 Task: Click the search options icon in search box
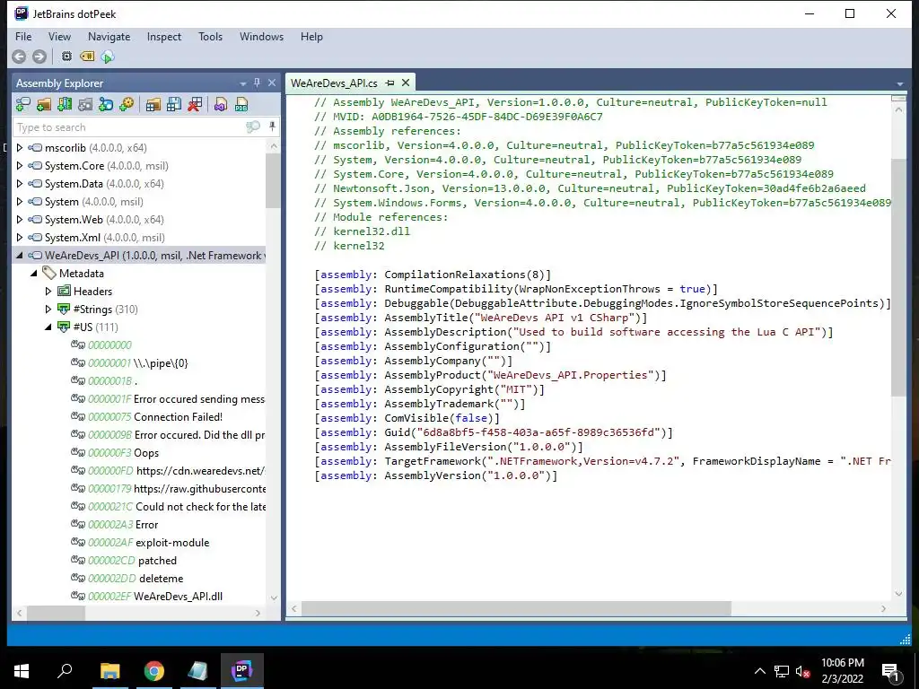tap(252, 127)
